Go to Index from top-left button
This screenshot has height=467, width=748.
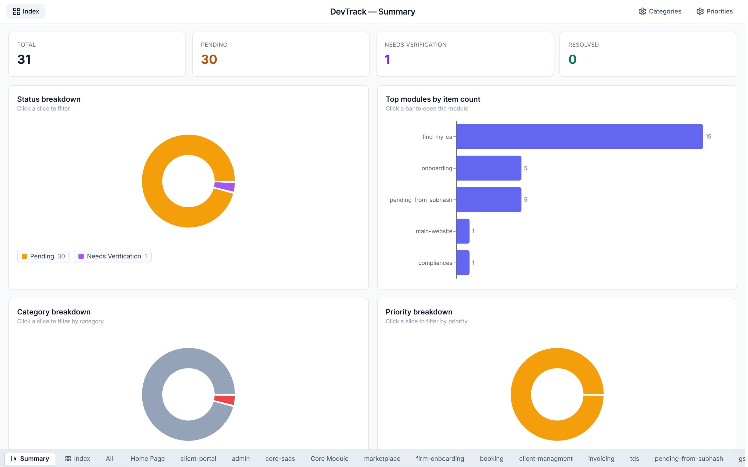(x=26, y=11)
